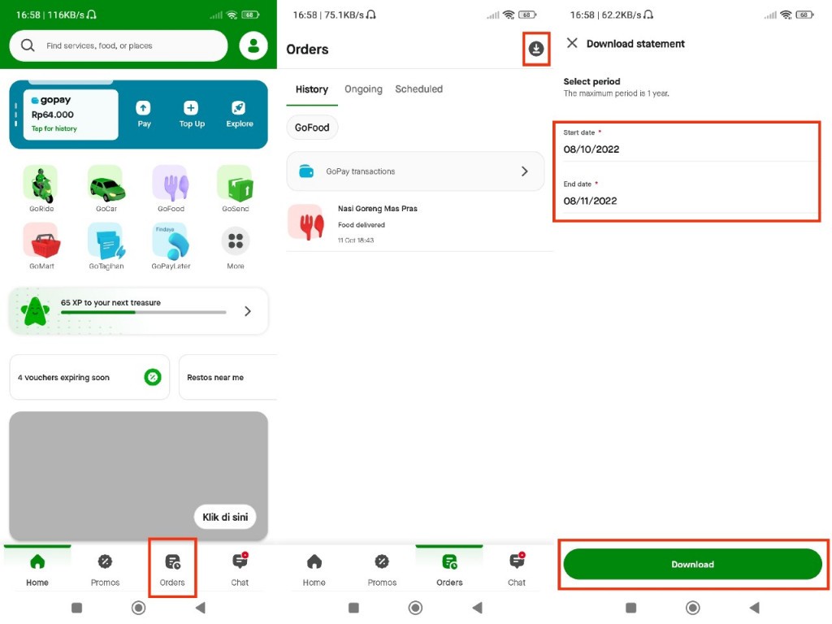
Task: Expand GoPay transactions row
Action: pos(415,171)
